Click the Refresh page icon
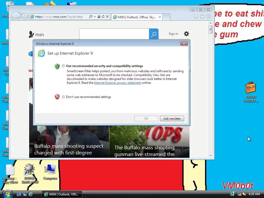Viewport: 264px width, 198px height. [x=103, y=16]
